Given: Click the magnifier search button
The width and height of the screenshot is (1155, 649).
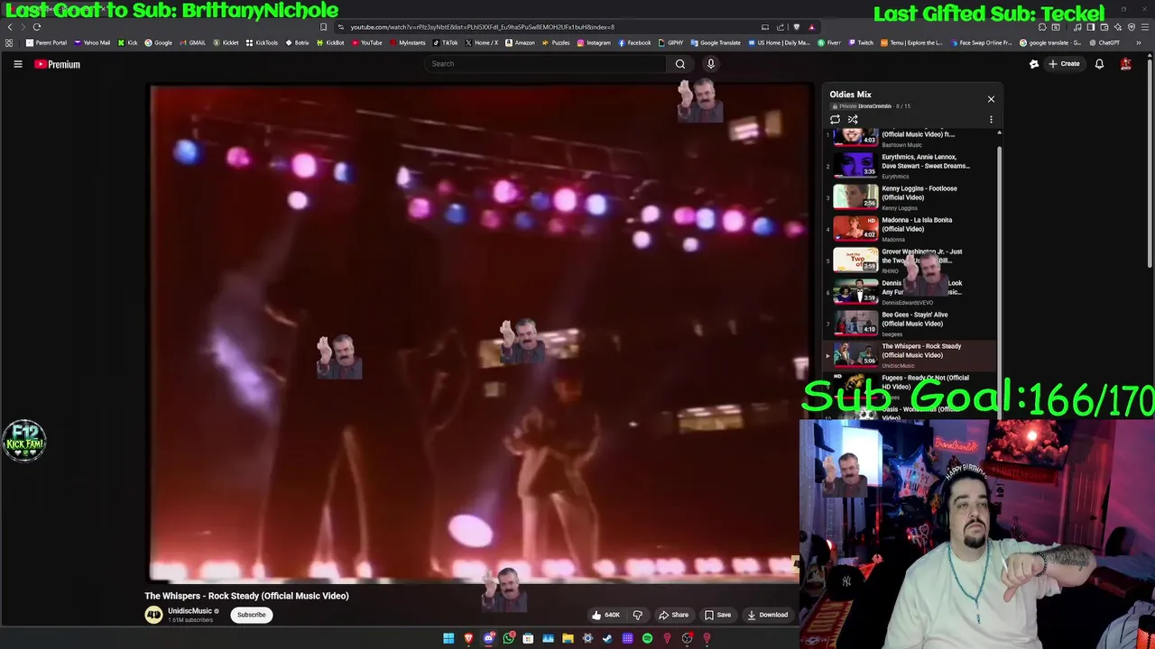Looking at the screenshot, I should pos(680,64).
